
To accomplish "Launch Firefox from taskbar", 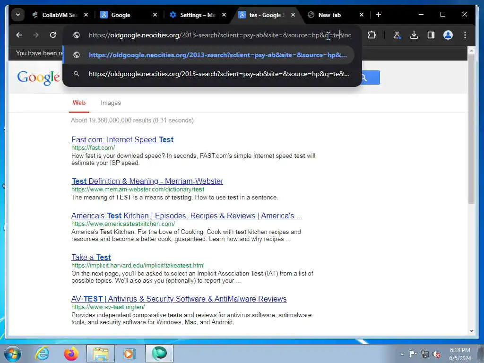I will pyautogui.click(x=71, y=354).
